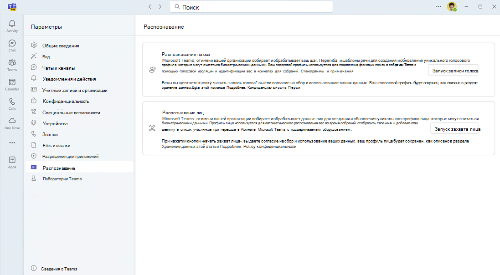This screenshot has width=500, height=275.
Task: Click the Teams logo in title bar
Action: tap(12, 7)
